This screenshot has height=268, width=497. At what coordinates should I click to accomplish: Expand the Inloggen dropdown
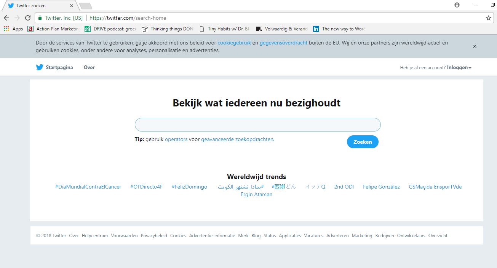point(459,68)
